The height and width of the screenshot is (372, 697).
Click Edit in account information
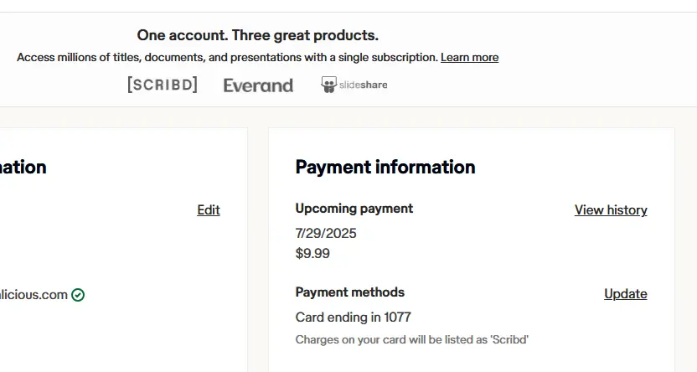click(209, 209)
